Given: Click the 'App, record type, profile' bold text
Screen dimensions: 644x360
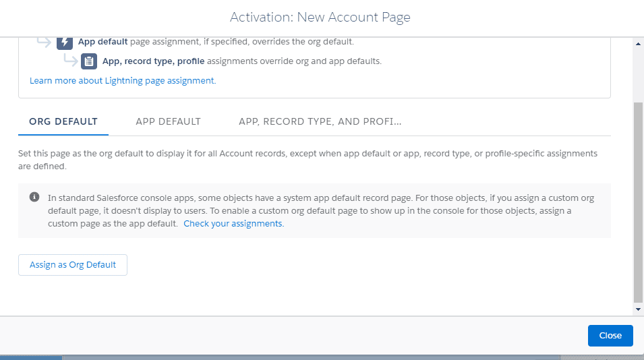Looking at the screenshot, I should point(153,61).
